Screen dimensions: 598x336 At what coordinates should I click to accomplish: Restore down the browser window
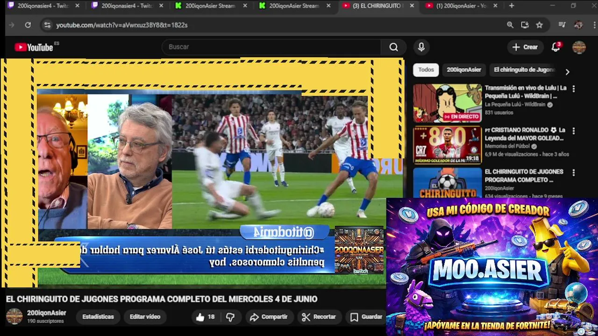coord(573,6)
